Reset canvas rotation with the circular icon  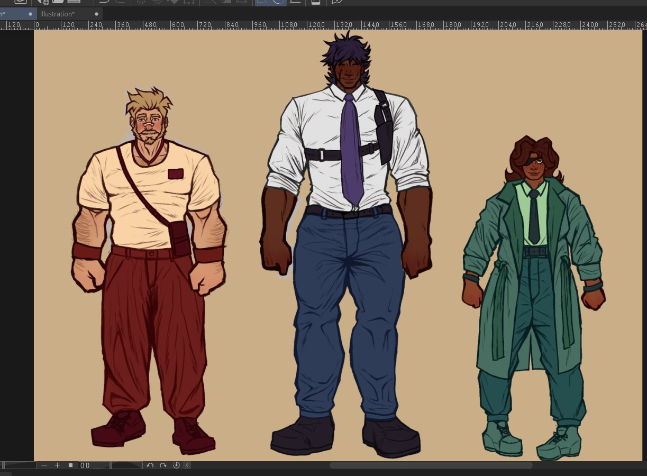click(x=176, y=465)
